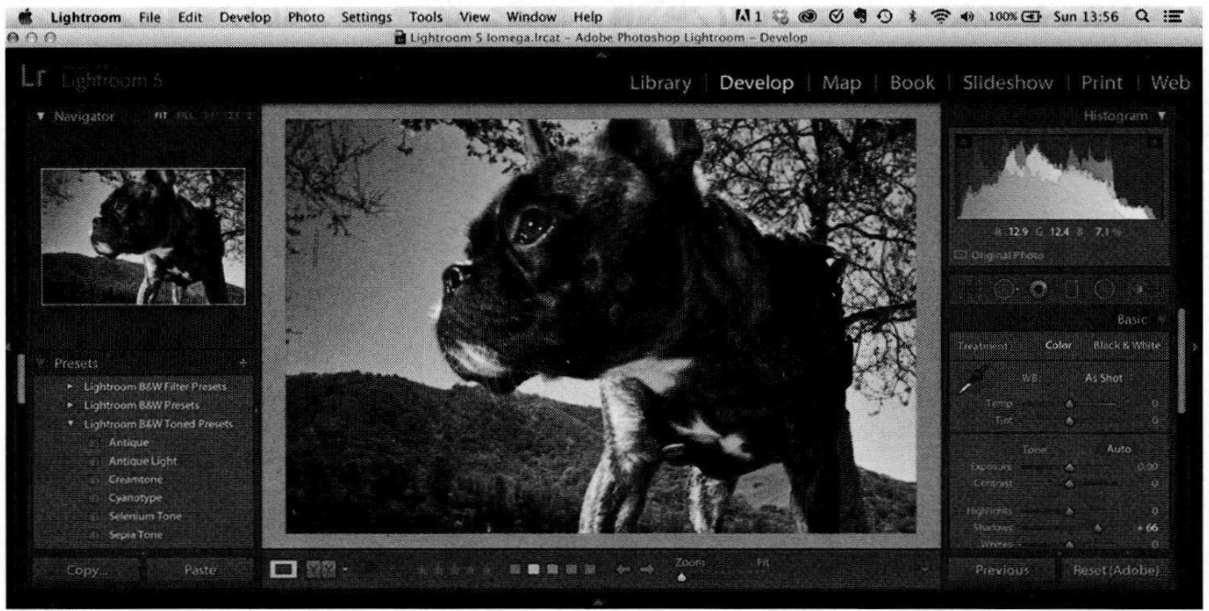This screenshot has height=611, width=1209.
Task: Go to the previous photo arrow
Action: pyautogui.click(x=621, y=570)
